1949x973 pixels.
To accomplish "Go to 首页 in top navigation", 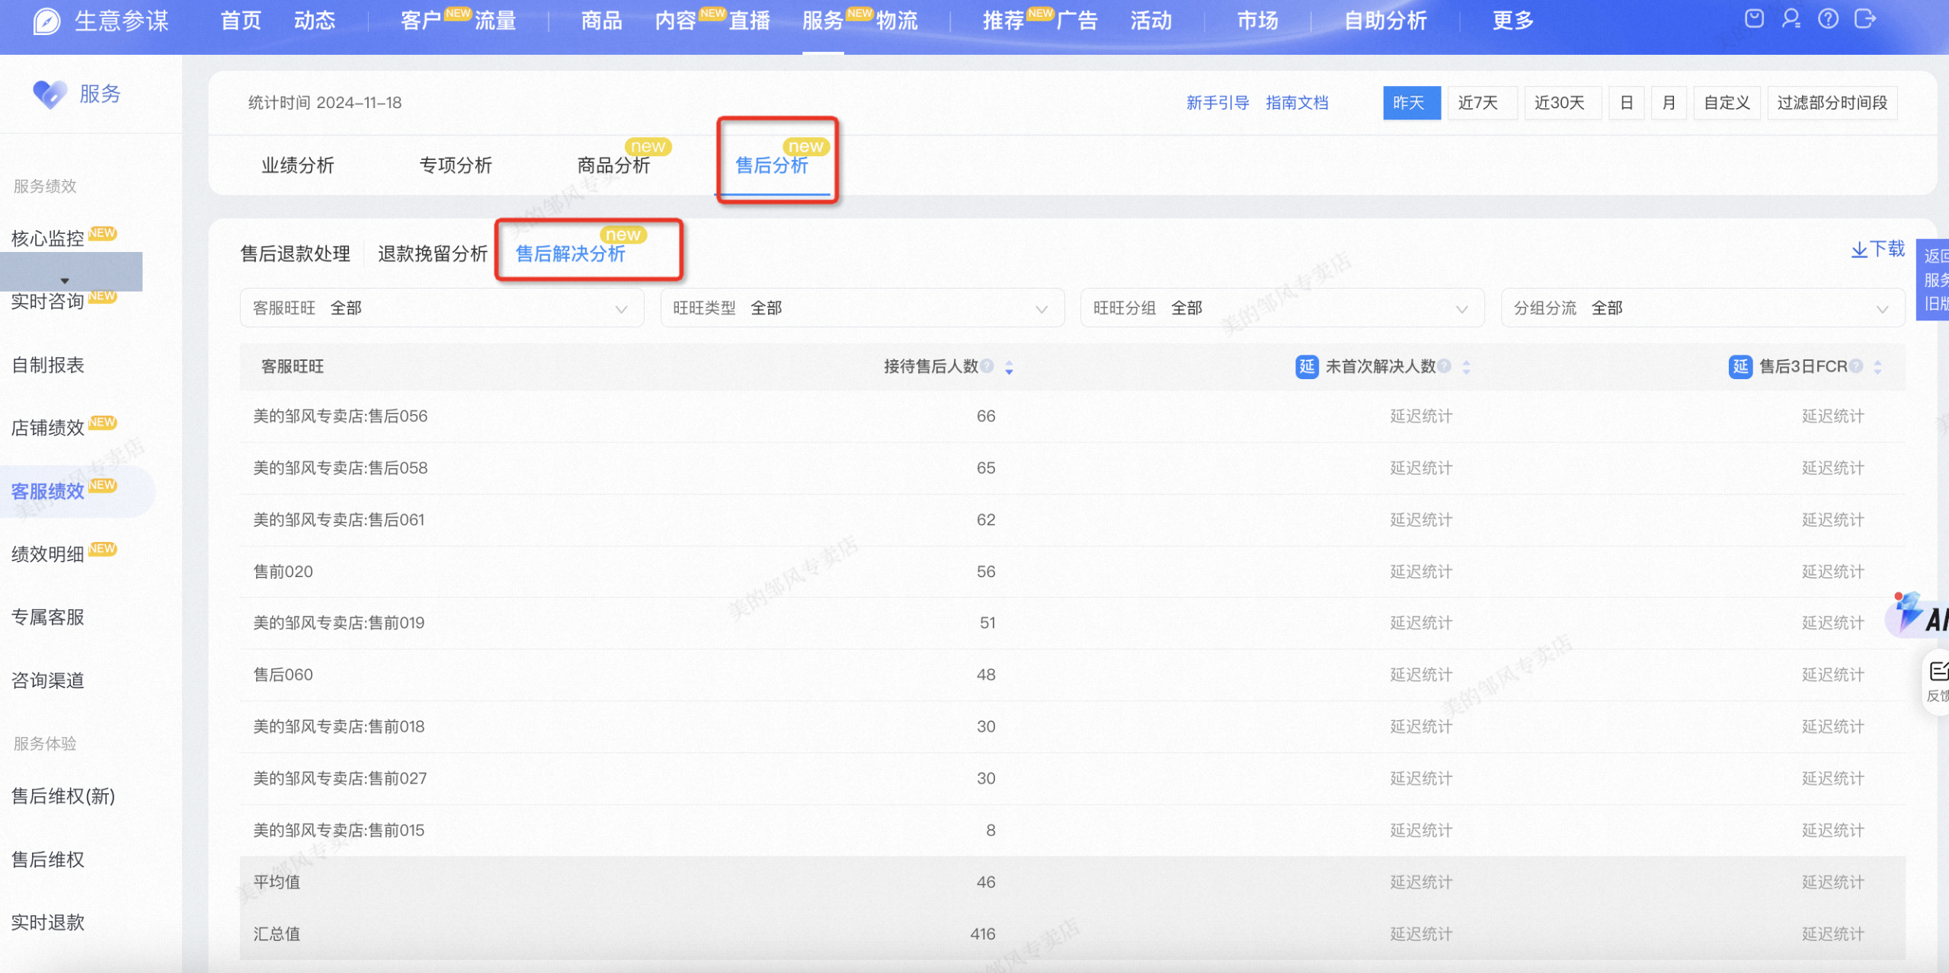I will click(241, 21).
